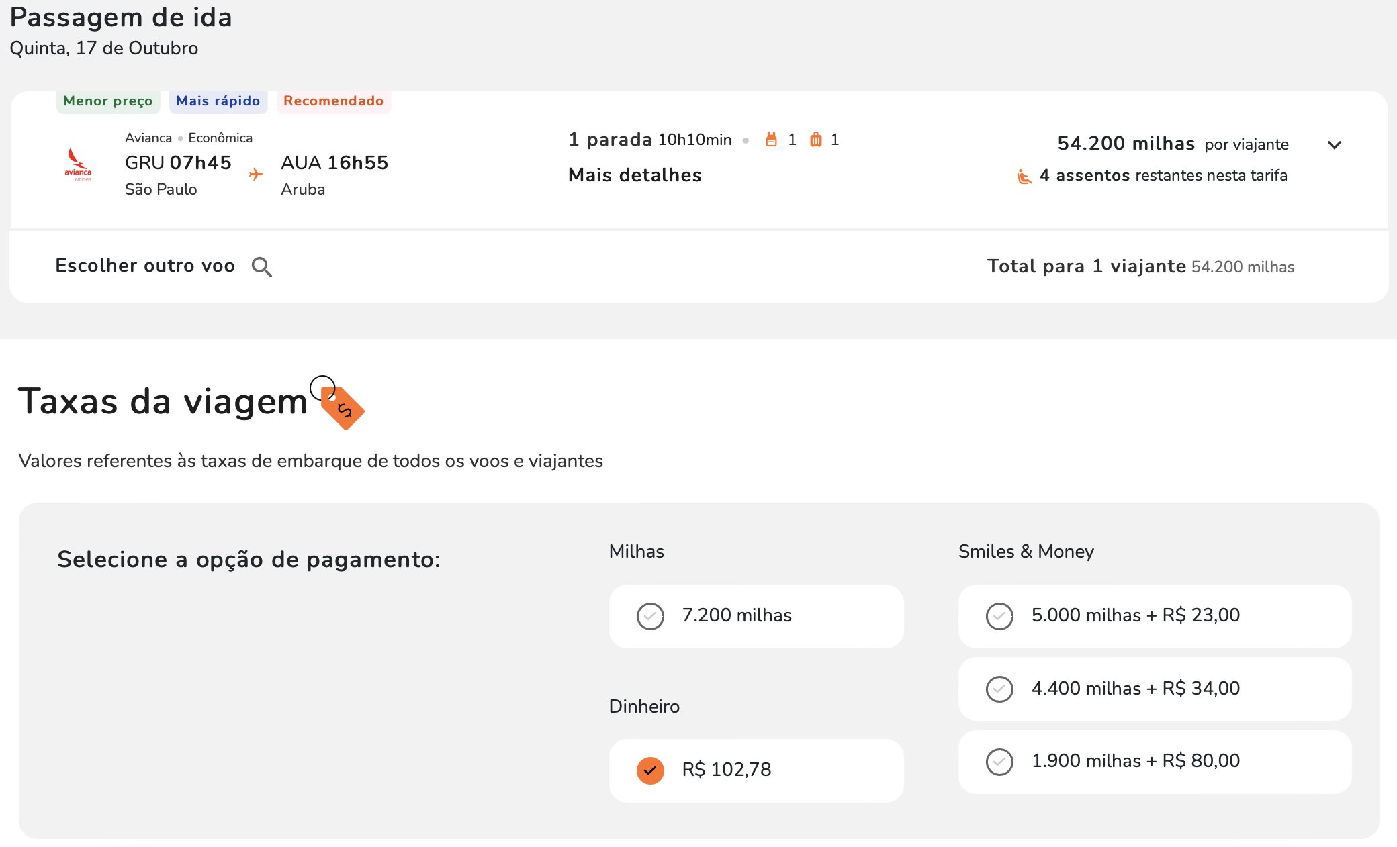Click the orange airplane route icon
This screenshot has width=1397, height=847.
click(256, 175)
